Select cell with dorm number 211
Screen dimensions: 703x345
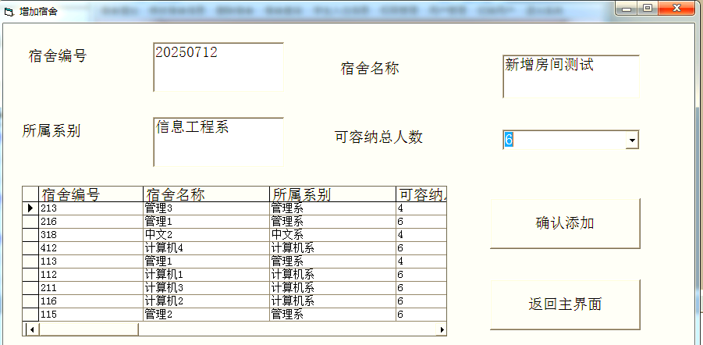pyautogui.click(x=91, y=288)
